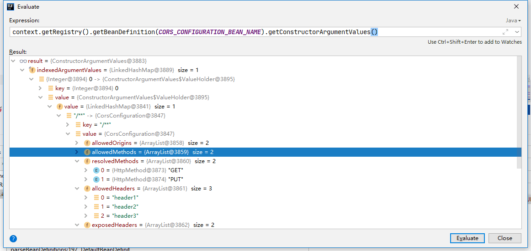Collapse the indexedArgumentValues node
The image size is (531, 251).
(22, 70)
